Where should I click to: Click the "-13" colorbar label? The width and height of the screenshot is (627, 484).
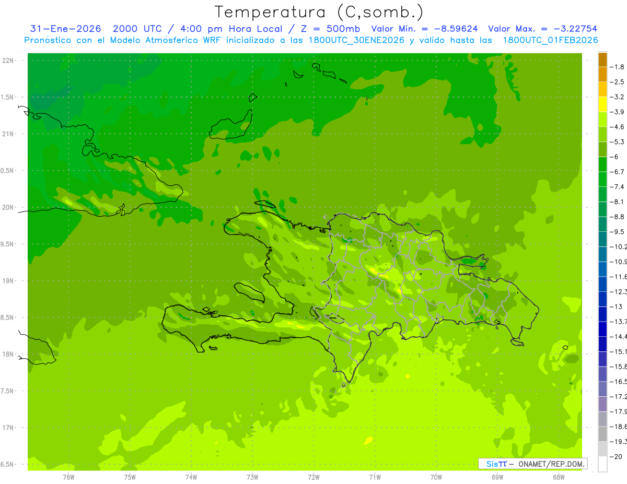(x=616, y=306)
